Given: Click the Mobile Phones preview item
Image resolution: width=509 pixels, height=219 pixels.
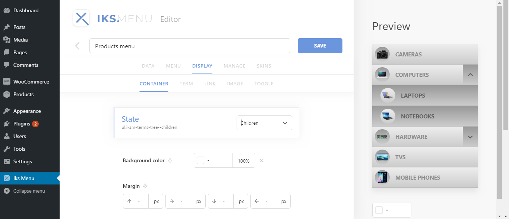Looking at the screenshot, I should point(417,177).
